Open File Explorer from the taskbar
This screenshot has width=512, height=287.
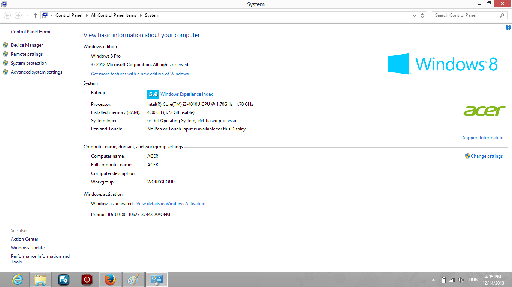click(40, 280)
